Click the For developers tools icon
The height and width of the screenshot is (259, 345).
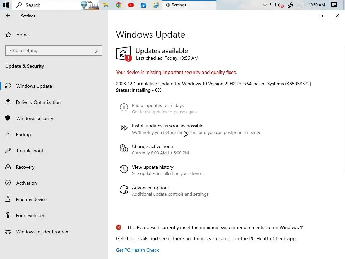pyautogui.click(x=8, y=215)
